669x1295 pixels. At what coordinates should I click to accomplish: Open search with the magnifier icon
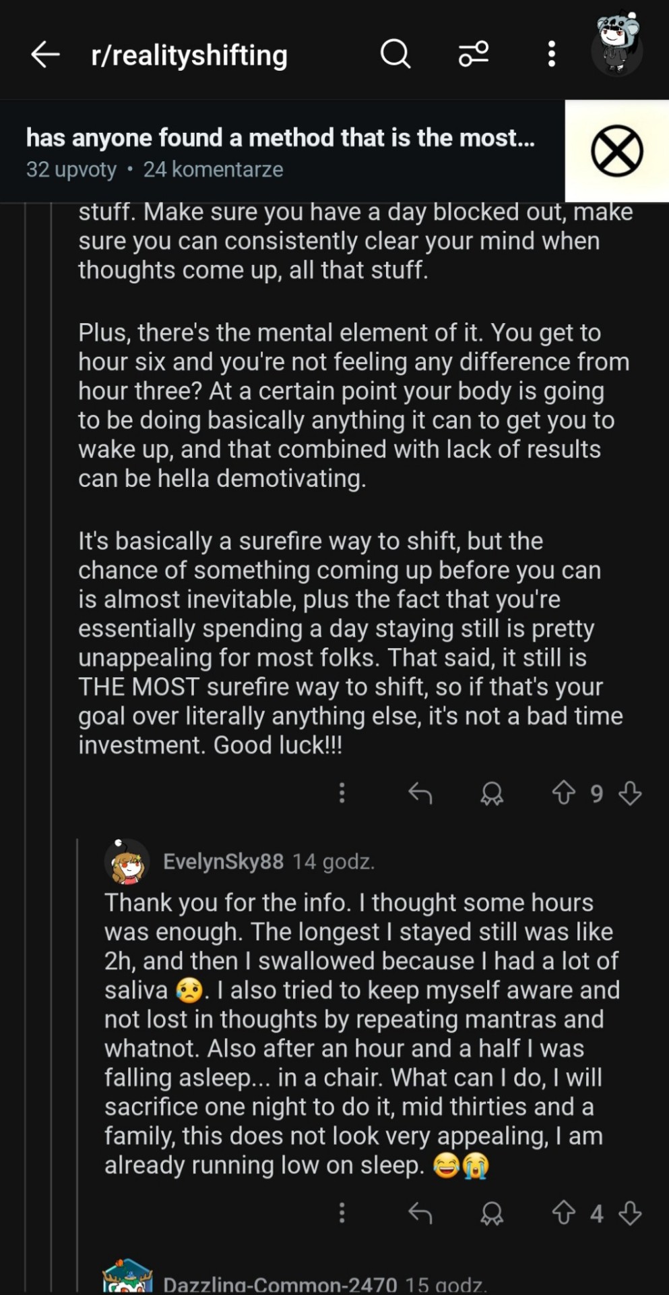click(x=395, y=54)
